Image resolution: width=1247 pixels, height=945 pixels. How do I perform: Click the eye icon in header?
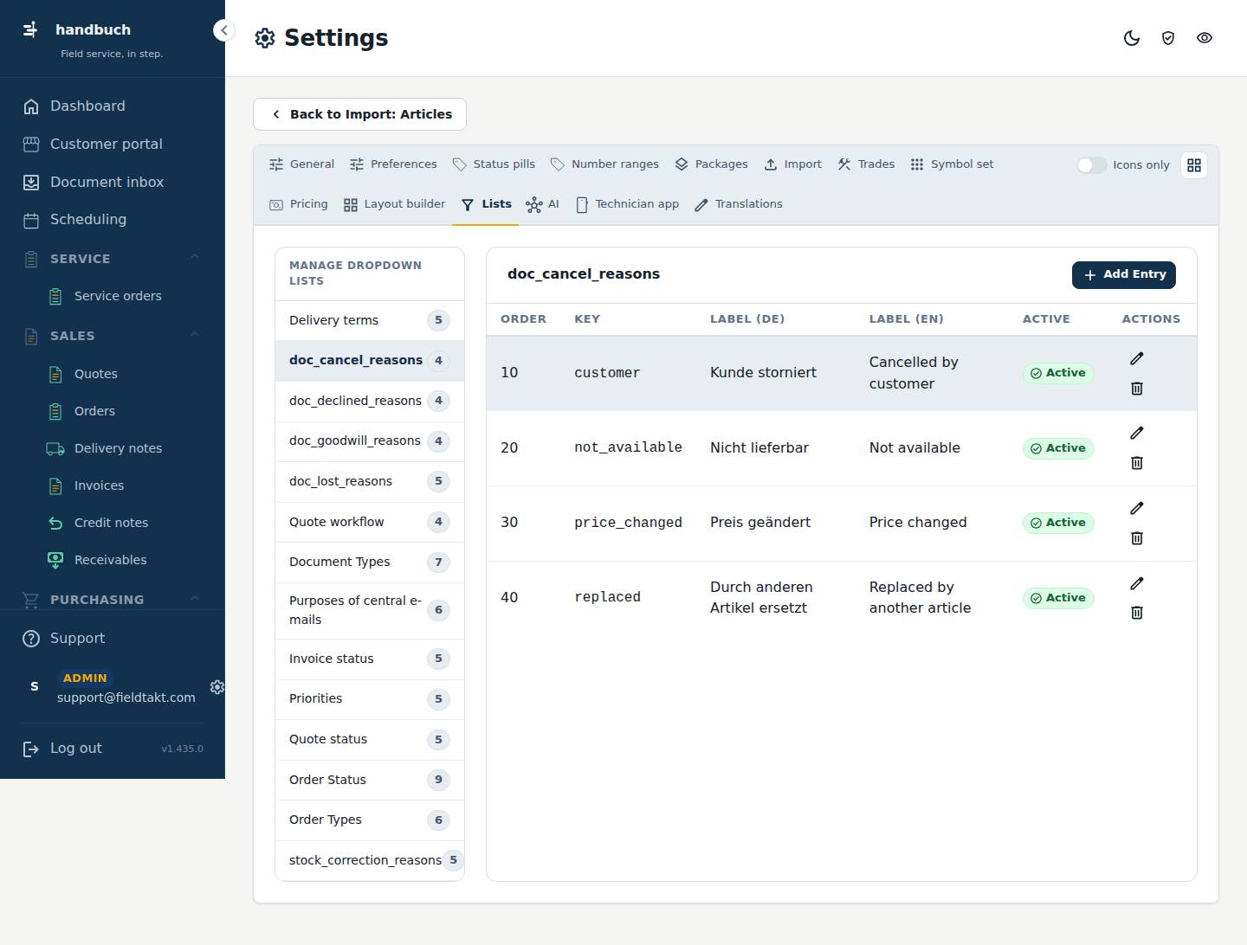[1205, 38]
